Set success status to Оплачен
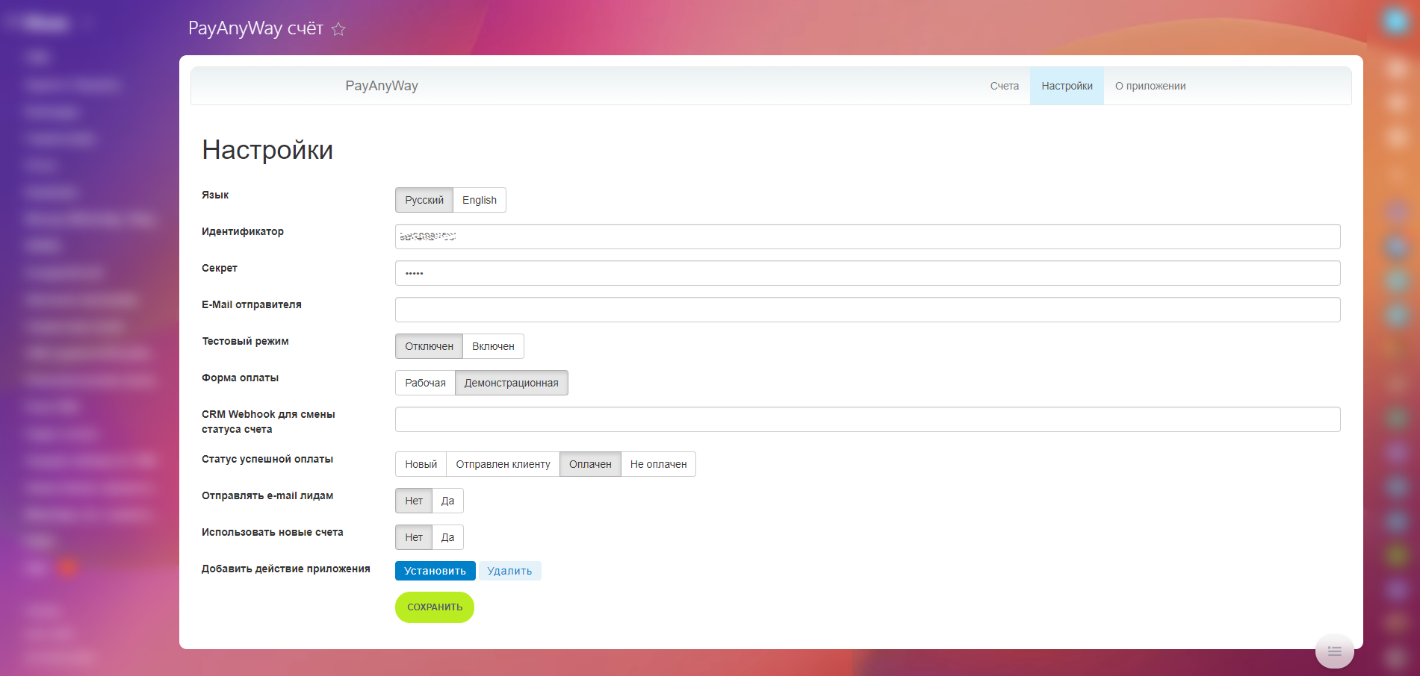The height and width of the screenshot is (676, 1420). [x=590, y=464]
